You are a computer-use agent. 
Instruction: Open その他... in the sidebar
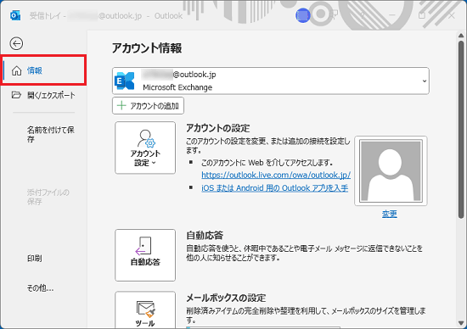tap(40, 288)
